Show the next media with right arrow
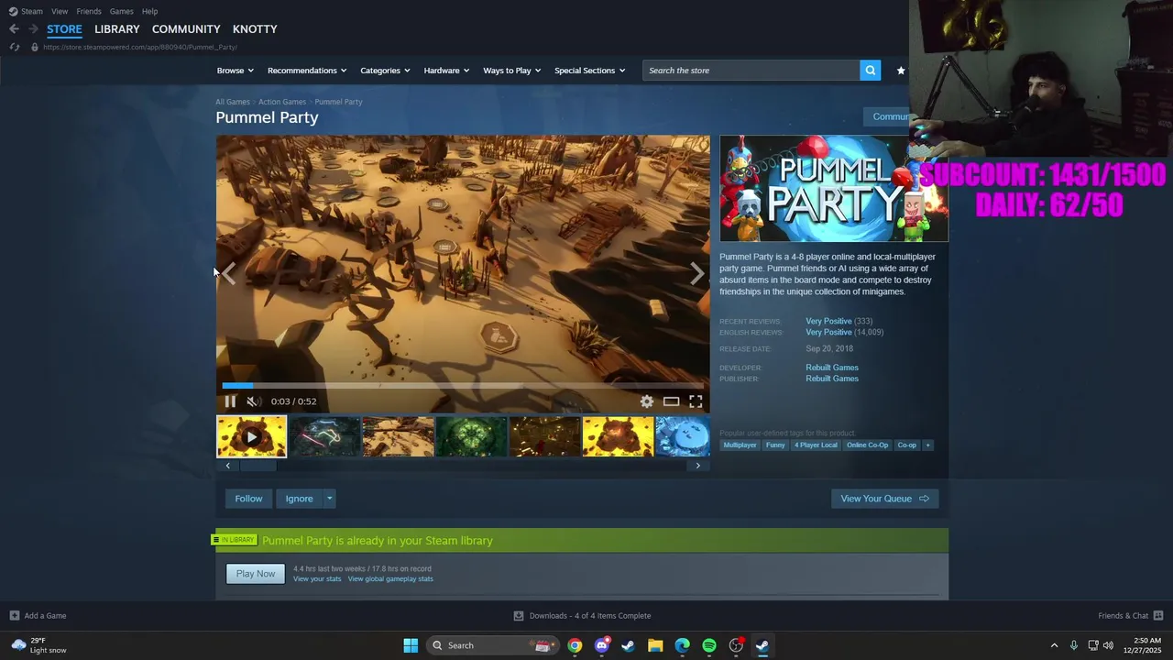This screenshot has width=1173, height=660. [x=697, y=273]
